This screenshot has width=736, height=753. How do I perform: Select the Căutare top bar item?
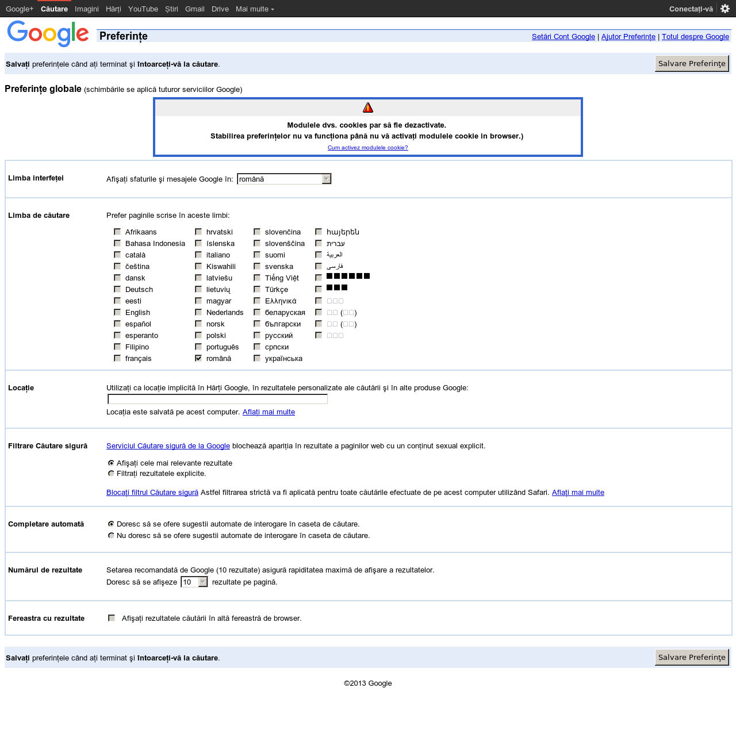pyautogui.click(x=54, y=9)
